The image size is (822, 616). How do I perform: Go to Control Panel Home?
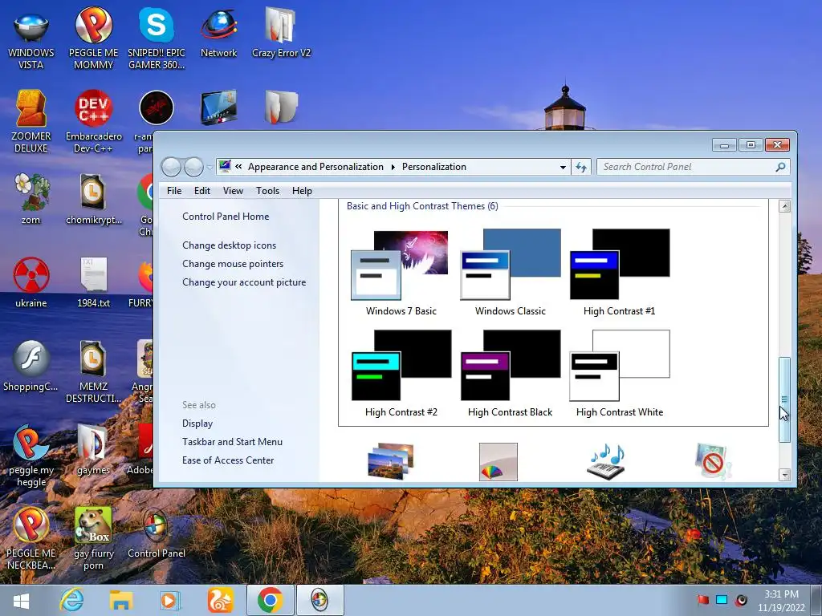click(x=226, y=217)
